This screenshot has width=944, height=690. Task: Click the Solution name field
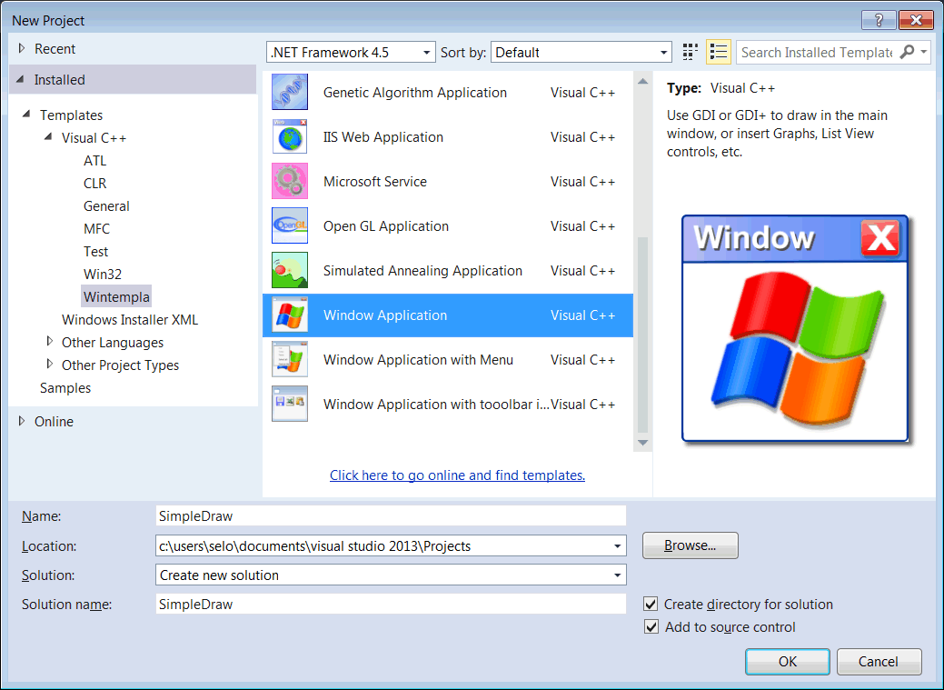pos(391,604)
